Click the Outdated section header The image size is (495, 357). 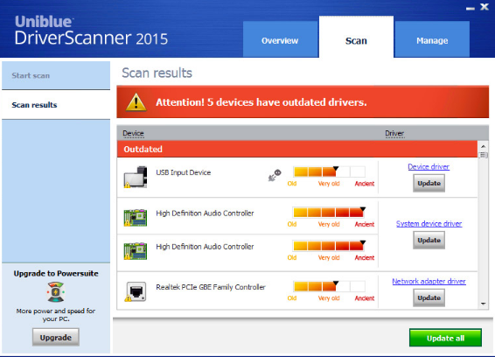pos(297,149)
